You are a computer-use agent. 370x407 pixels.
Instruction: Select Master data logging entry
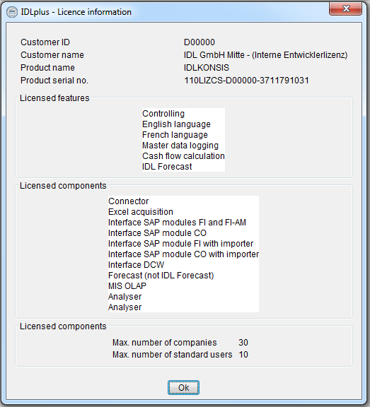pyautogui.click(x=180, y=146)
